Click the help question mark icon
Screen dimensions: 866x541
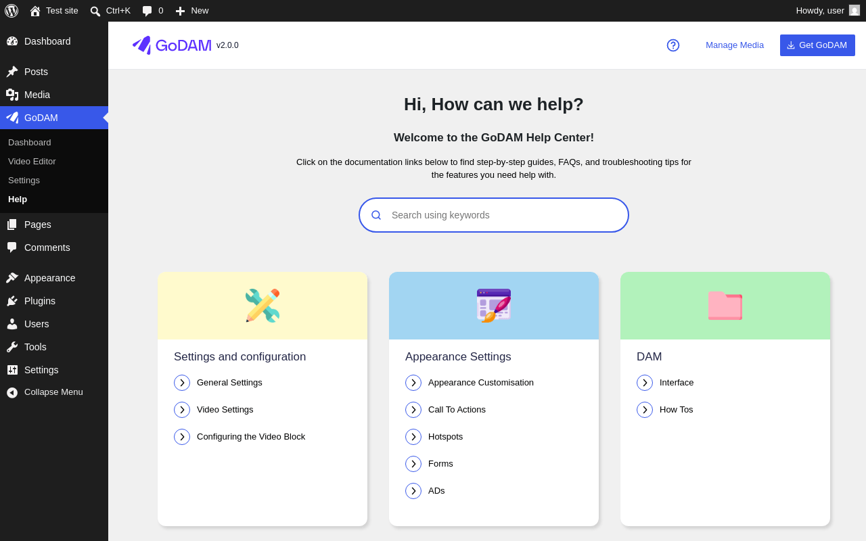pos(673,45)
